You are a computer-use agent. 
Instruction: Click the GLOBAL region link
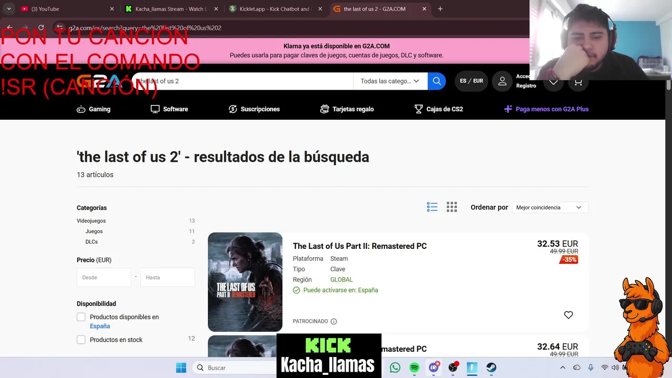[341, 280]
